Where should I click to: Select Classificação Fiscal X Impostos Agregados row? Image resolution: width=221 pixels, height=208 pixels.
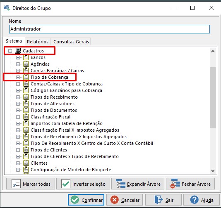[75, 130]
